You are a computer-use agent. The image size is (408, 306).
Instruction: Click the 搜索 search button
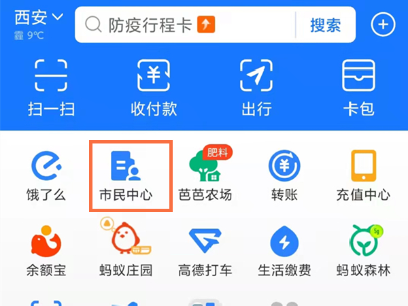tap(326, 25)
